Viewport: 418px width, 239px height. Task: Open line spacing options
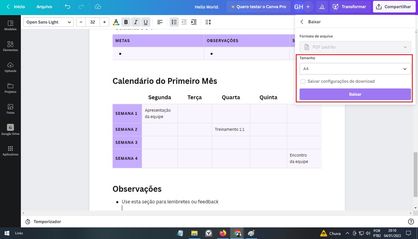[208, 22]
